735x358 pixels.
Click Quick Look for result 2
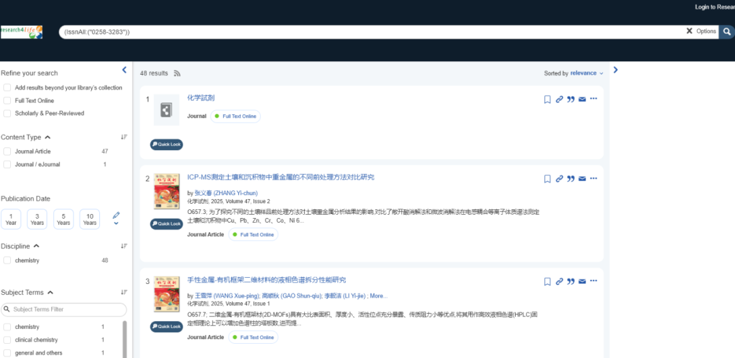[167, 223]
